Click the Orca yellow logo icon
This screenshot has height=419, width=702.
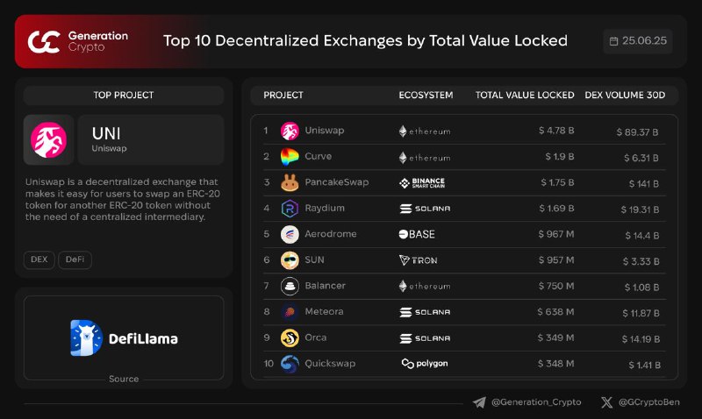[x=290, y=338]
